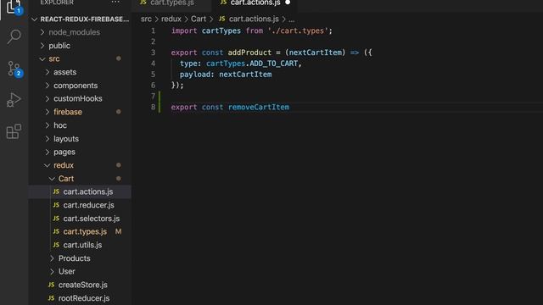The height and width of the screenshot is (305, 543).
Task: Click JS icon of cart.types.js in the tree
Action: tap(56, 231)
